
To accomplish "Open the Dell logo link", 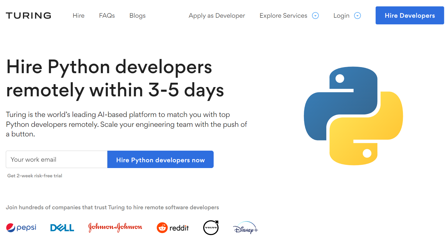I will tap(62, 228).
